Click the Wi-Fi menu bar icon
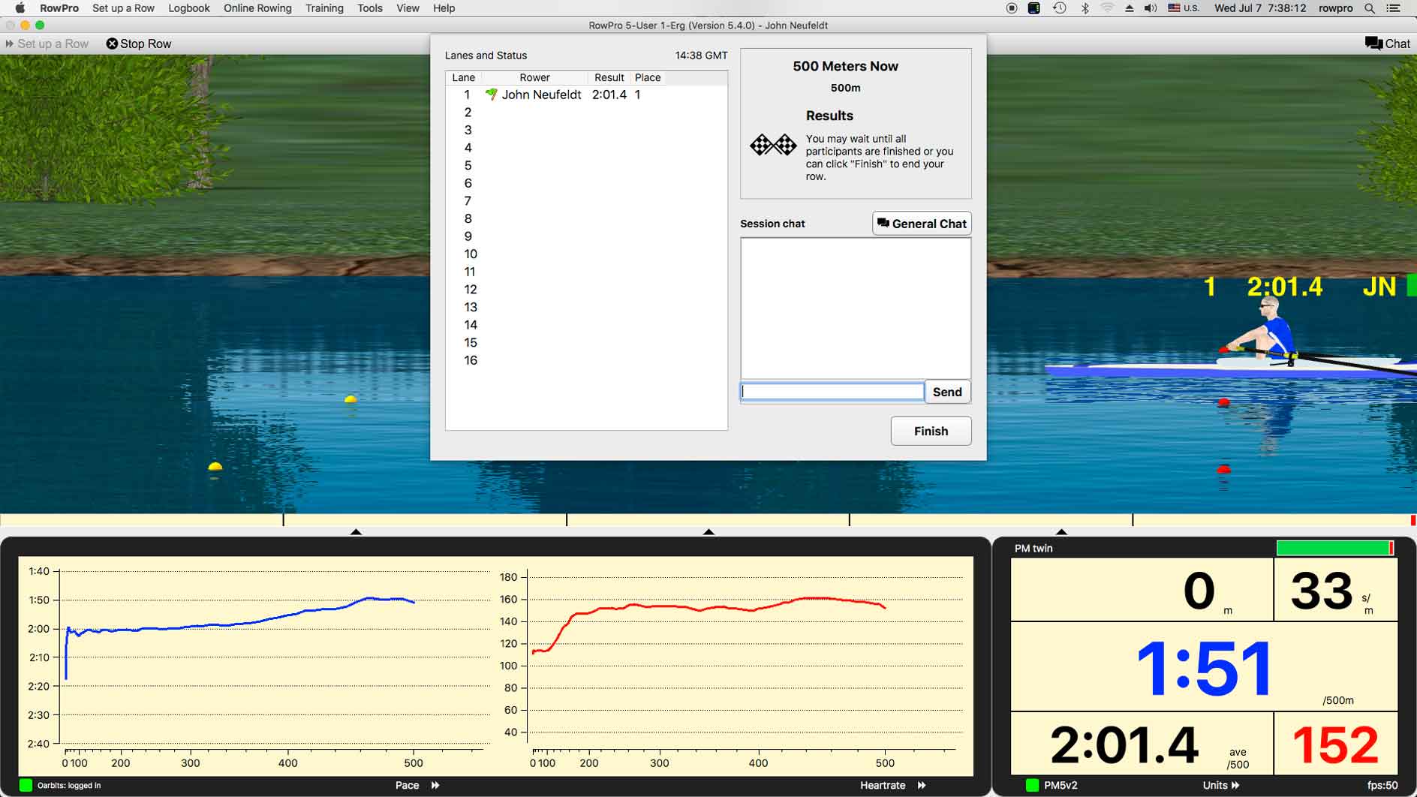 pos(1107,8)
